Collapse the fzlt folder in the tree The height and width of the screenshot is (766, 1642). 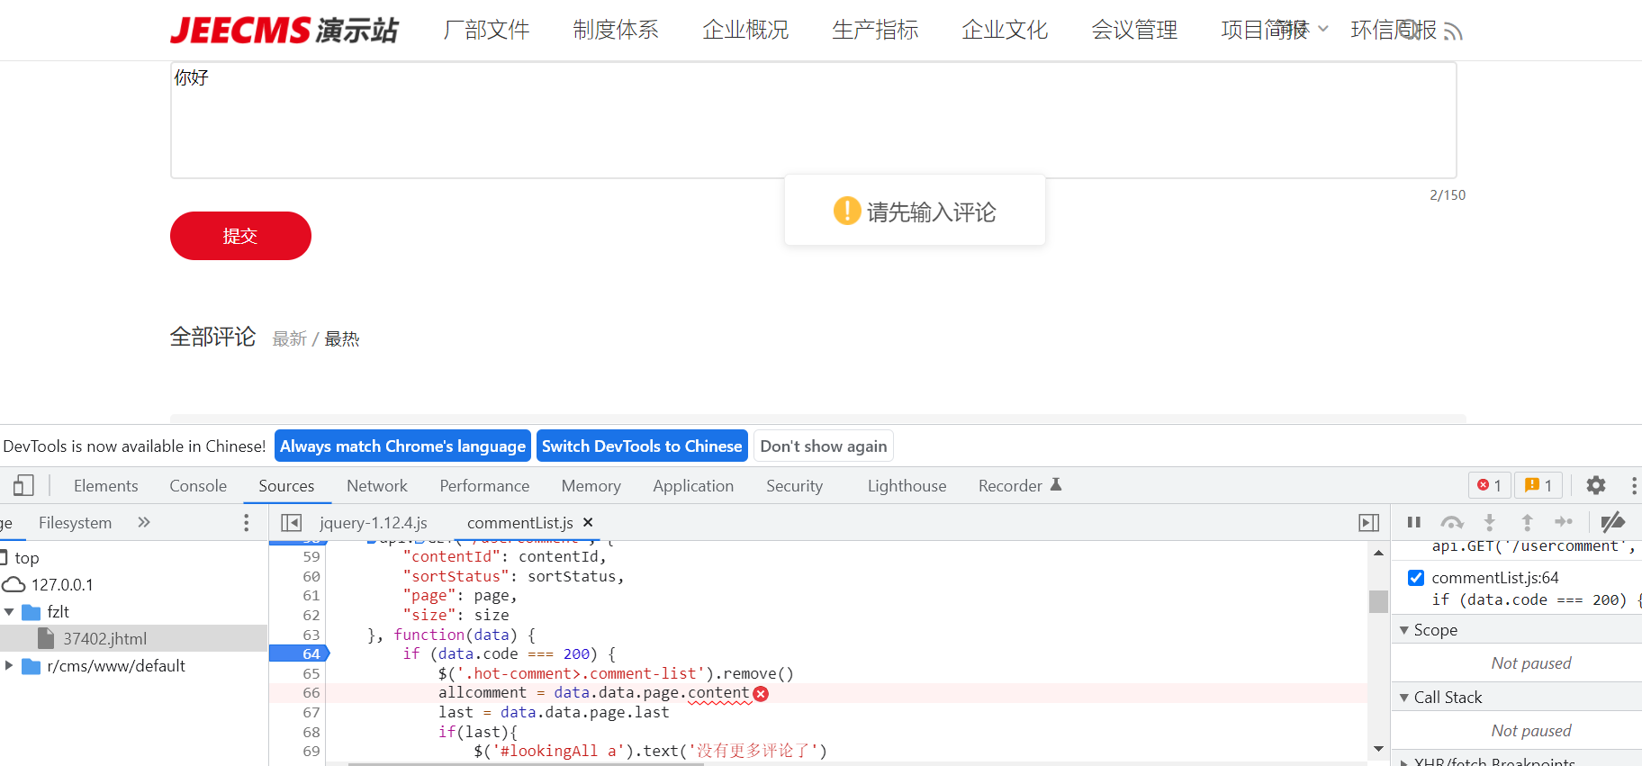9,612
